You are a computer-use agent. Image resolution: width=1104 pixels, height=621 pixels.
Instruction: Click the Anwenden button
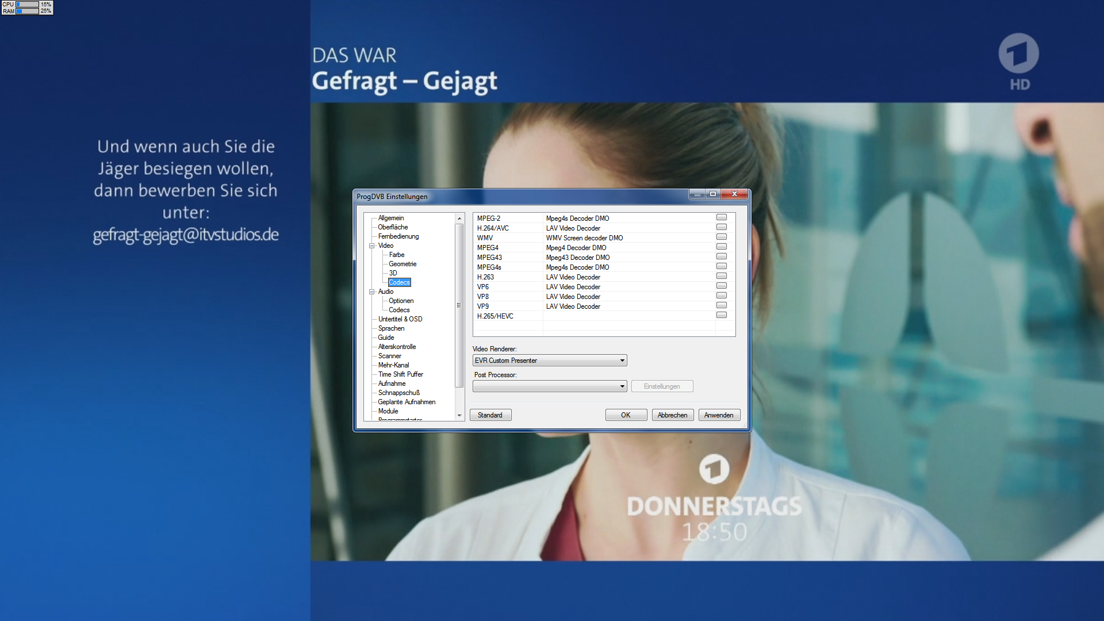point(719,415)
